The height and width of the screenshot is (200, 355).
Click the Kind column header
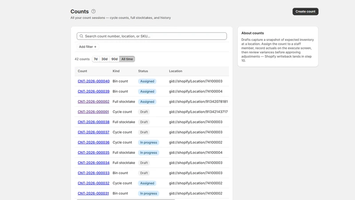pos(116,71)
